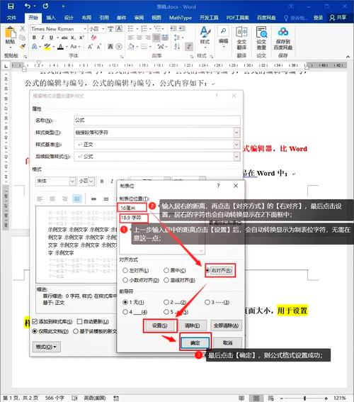The width and height of the screenshot is (354, 402).
Task: Click the Share (共享) button
Action: pos(338,18)
